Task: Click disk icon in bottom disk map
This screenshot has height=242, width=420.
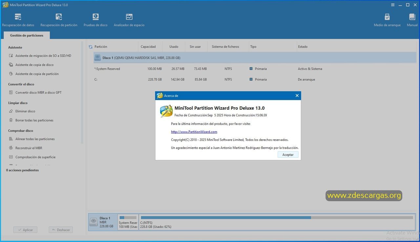Action: click(x=94, y=222)
